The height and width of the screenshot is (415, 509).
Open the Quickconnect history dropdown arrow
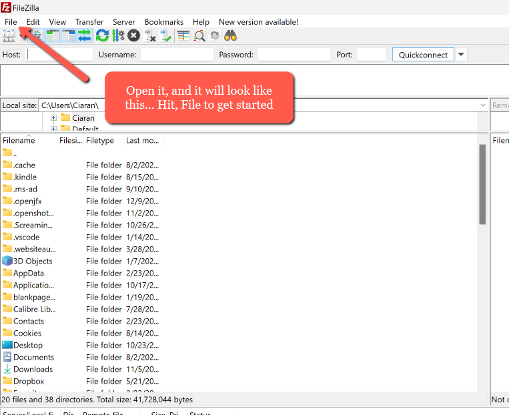pos(461,55)
